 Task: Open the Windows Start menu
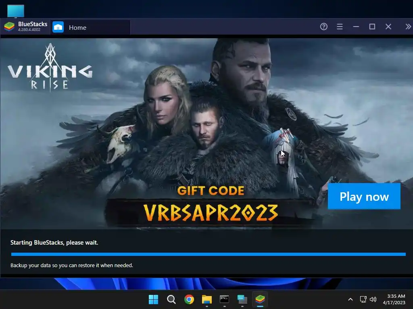point(153,299)
